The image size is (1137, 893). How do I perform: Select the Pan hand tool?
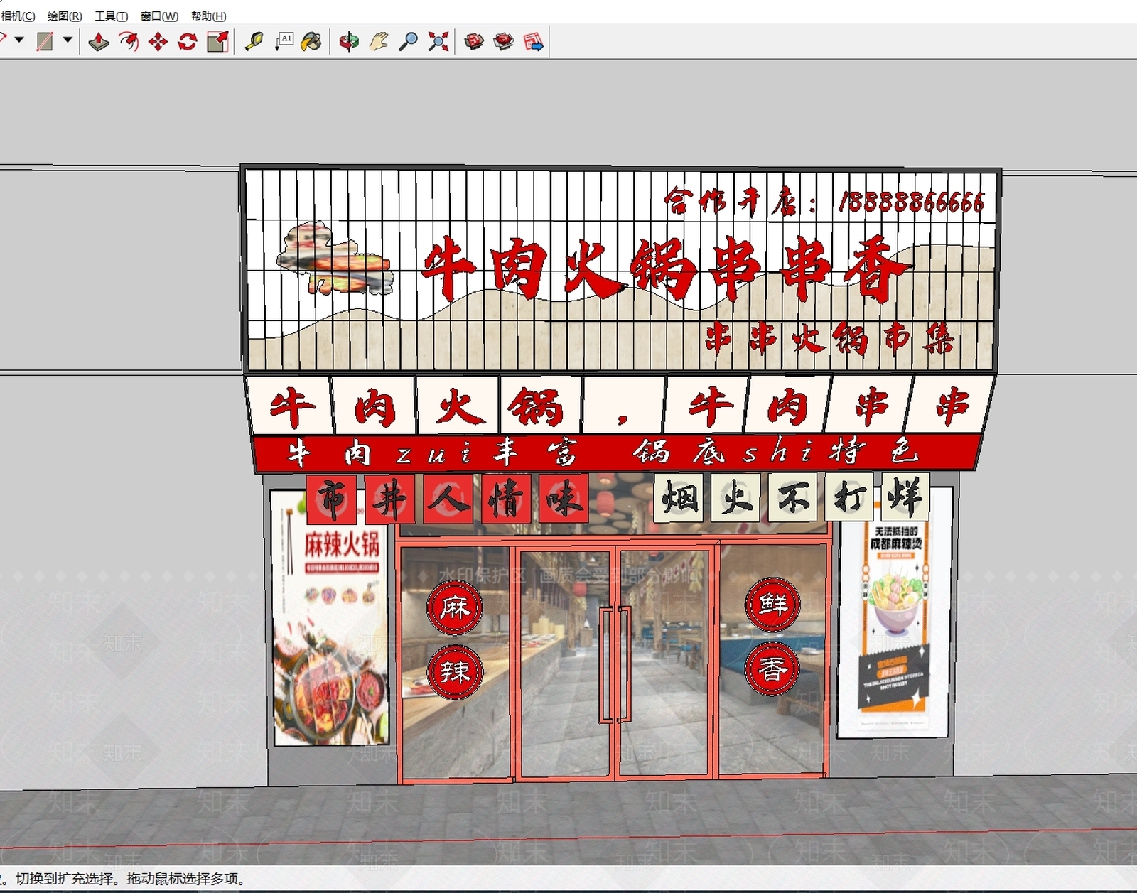[x=379, y=42]
